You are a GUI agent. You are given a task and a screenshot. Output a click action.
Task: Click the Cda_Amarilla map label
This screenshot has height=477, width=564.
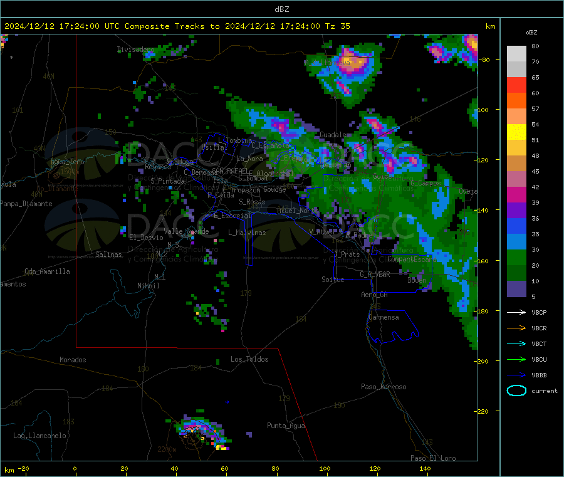click(47, 271)
